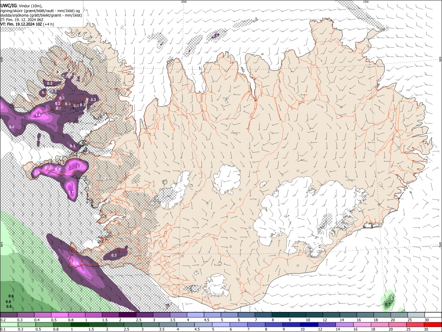Click the red bottom-row legend swatch at 30
442x332 pixels.
point(432,325)
